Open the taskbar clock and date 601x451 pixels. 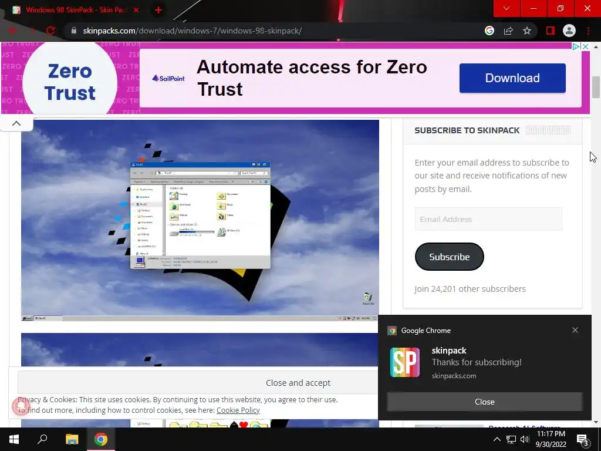tap(551, 439)
